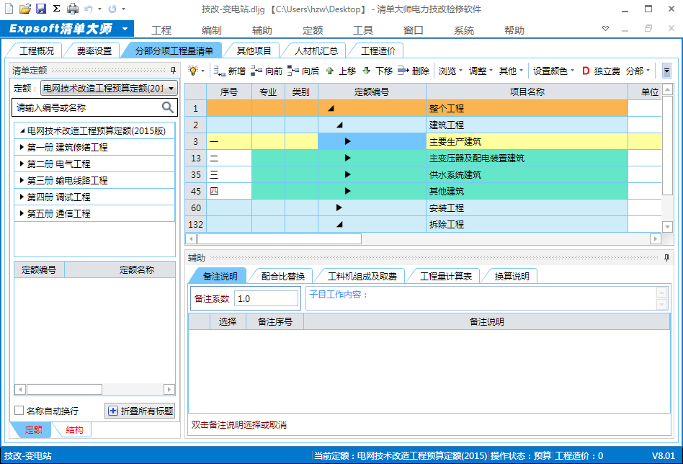Click the toolbar overflow arrow at far right

(x=666, y=71)
